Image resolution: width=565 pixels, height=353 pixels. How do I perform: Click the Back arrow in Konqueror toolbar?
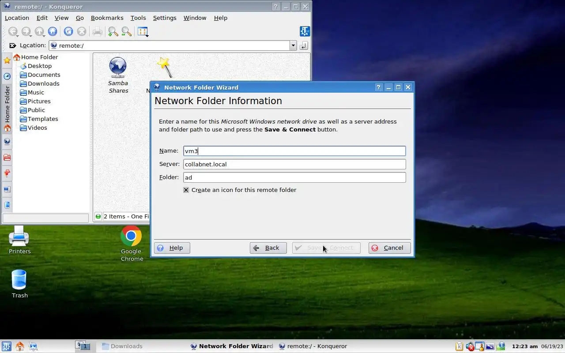click(13, 31)
